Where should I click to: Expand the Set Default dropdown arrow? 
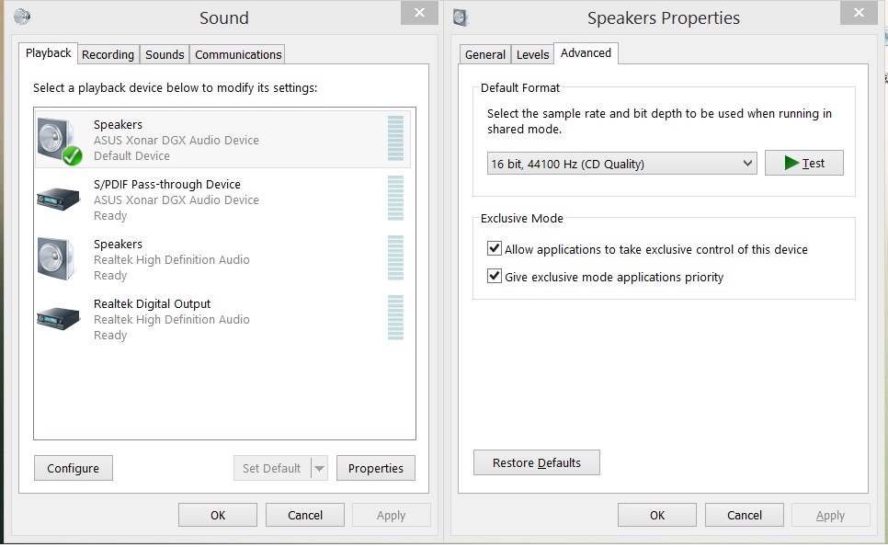tap(319, 468)
